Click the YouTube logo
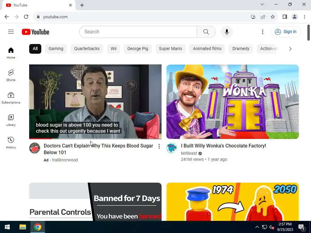This screenshot has width=311, height=233. point(36,32)
